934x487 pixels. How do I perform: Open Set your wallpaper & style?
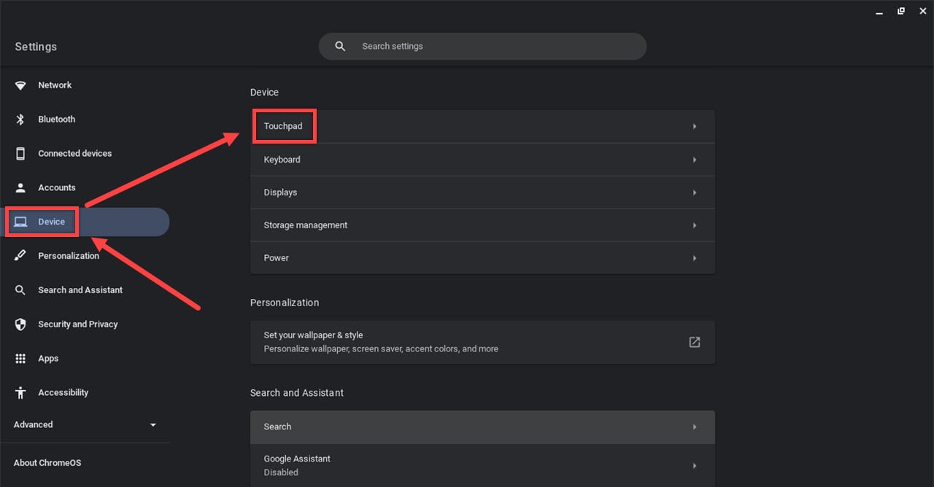pyautogui.click(x=482, y=341)
